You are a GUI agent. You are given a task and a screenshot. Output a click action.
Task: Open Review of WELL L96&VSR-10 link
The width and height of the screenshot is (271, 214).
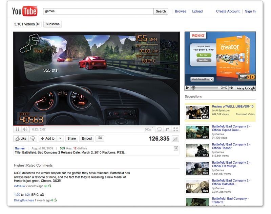[233, 106]
